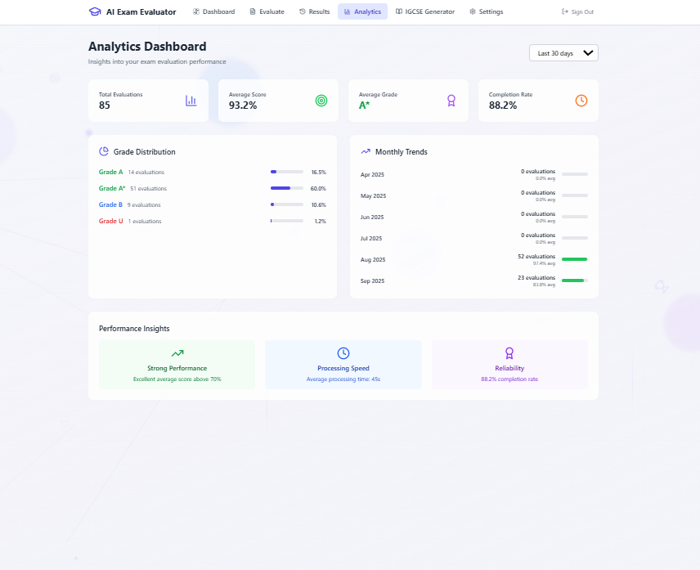This screenshot has width=700, height=570.
Task: Click the Grade A* distribution progress bar
Action: click(x=286, y=188)
